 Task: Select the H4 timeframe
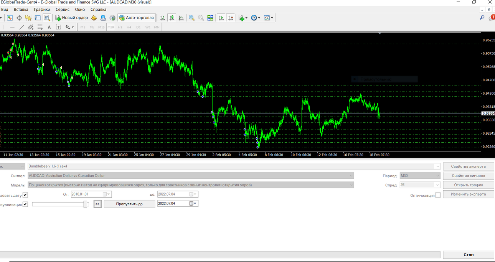(x=129, y=27)
